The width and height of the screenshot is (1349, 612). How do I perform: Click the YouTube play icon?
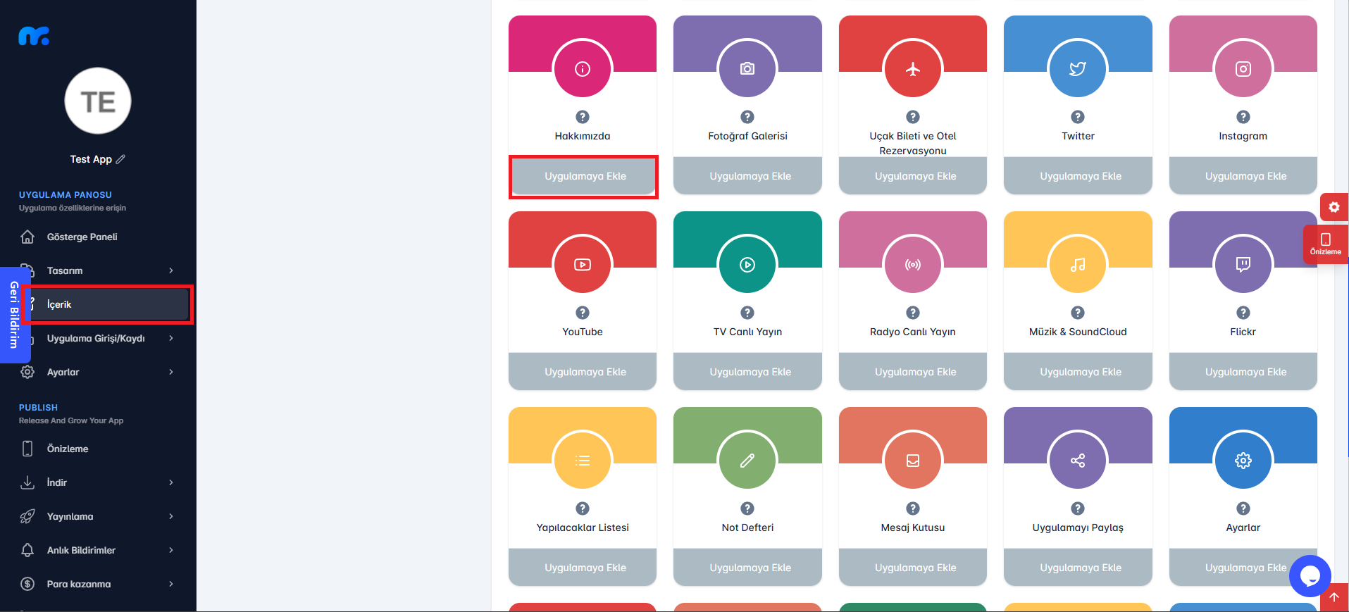click(x=582, y=265)
